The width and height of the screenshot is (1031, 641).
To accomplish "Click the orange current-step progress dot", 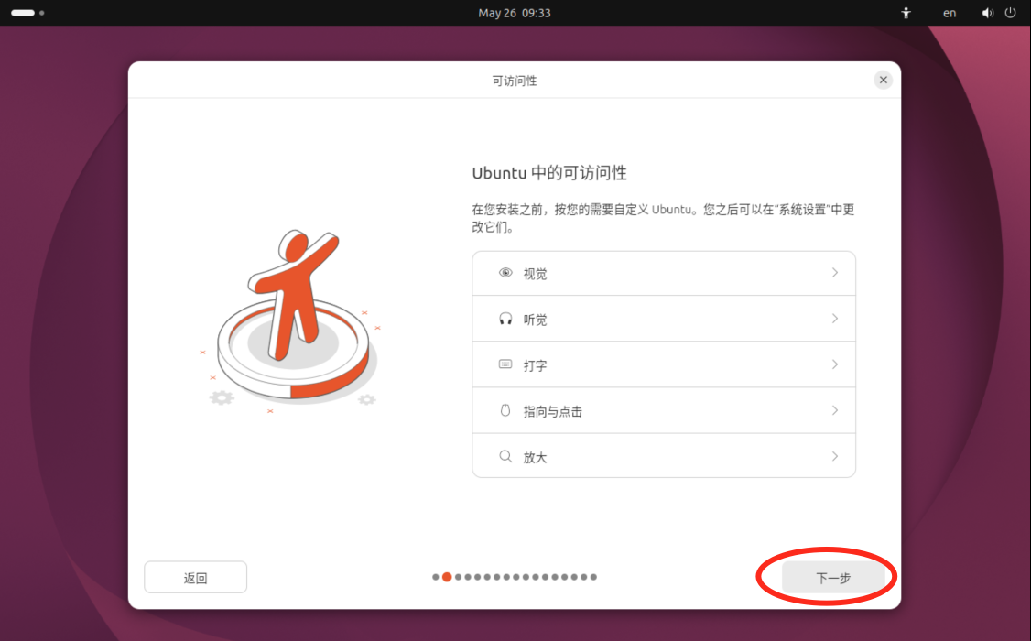I will tap(447, 577).
